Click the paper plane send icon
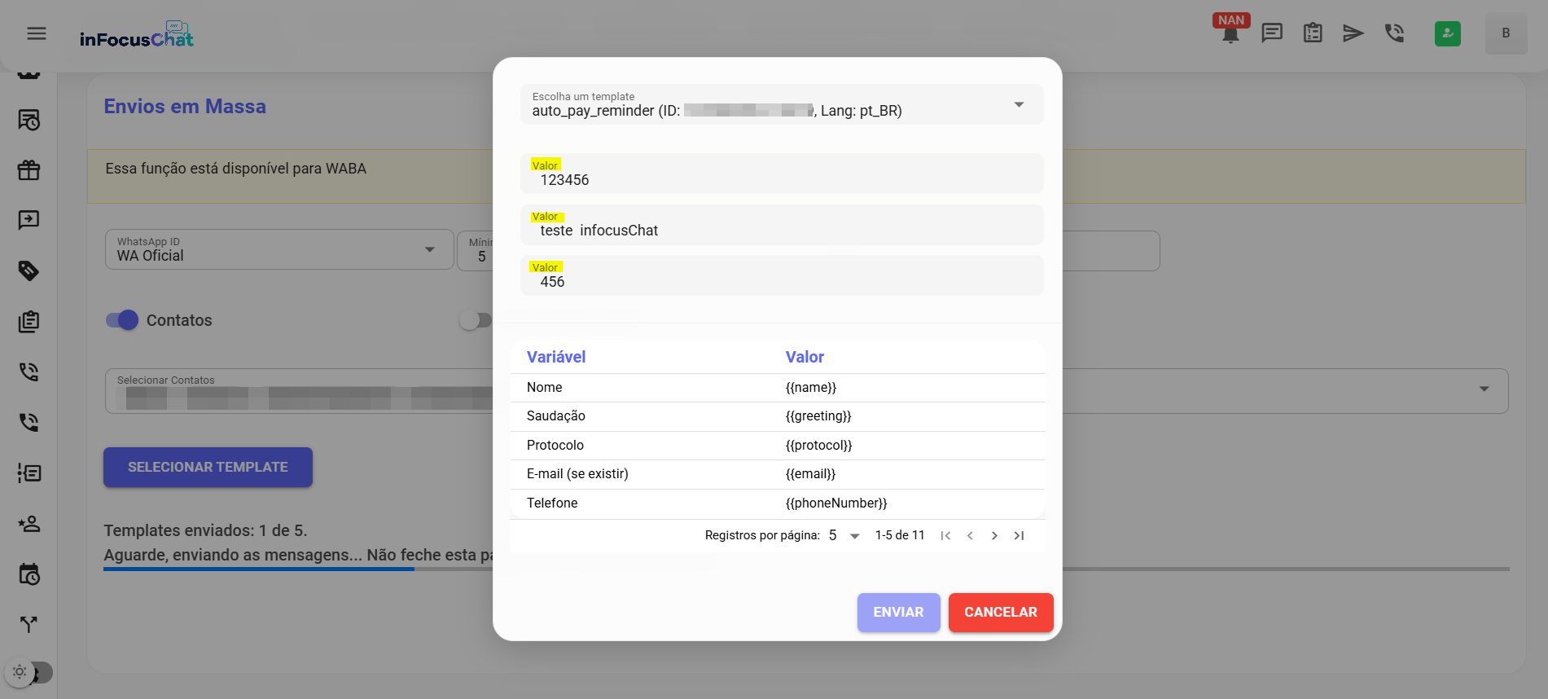Viewport: 1548px width, 699px height. [1353, 33]
